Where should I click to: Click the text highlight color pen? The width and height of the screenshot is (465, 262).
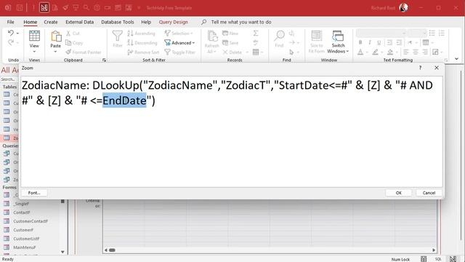pyautogui.click(x=375, y=52)
